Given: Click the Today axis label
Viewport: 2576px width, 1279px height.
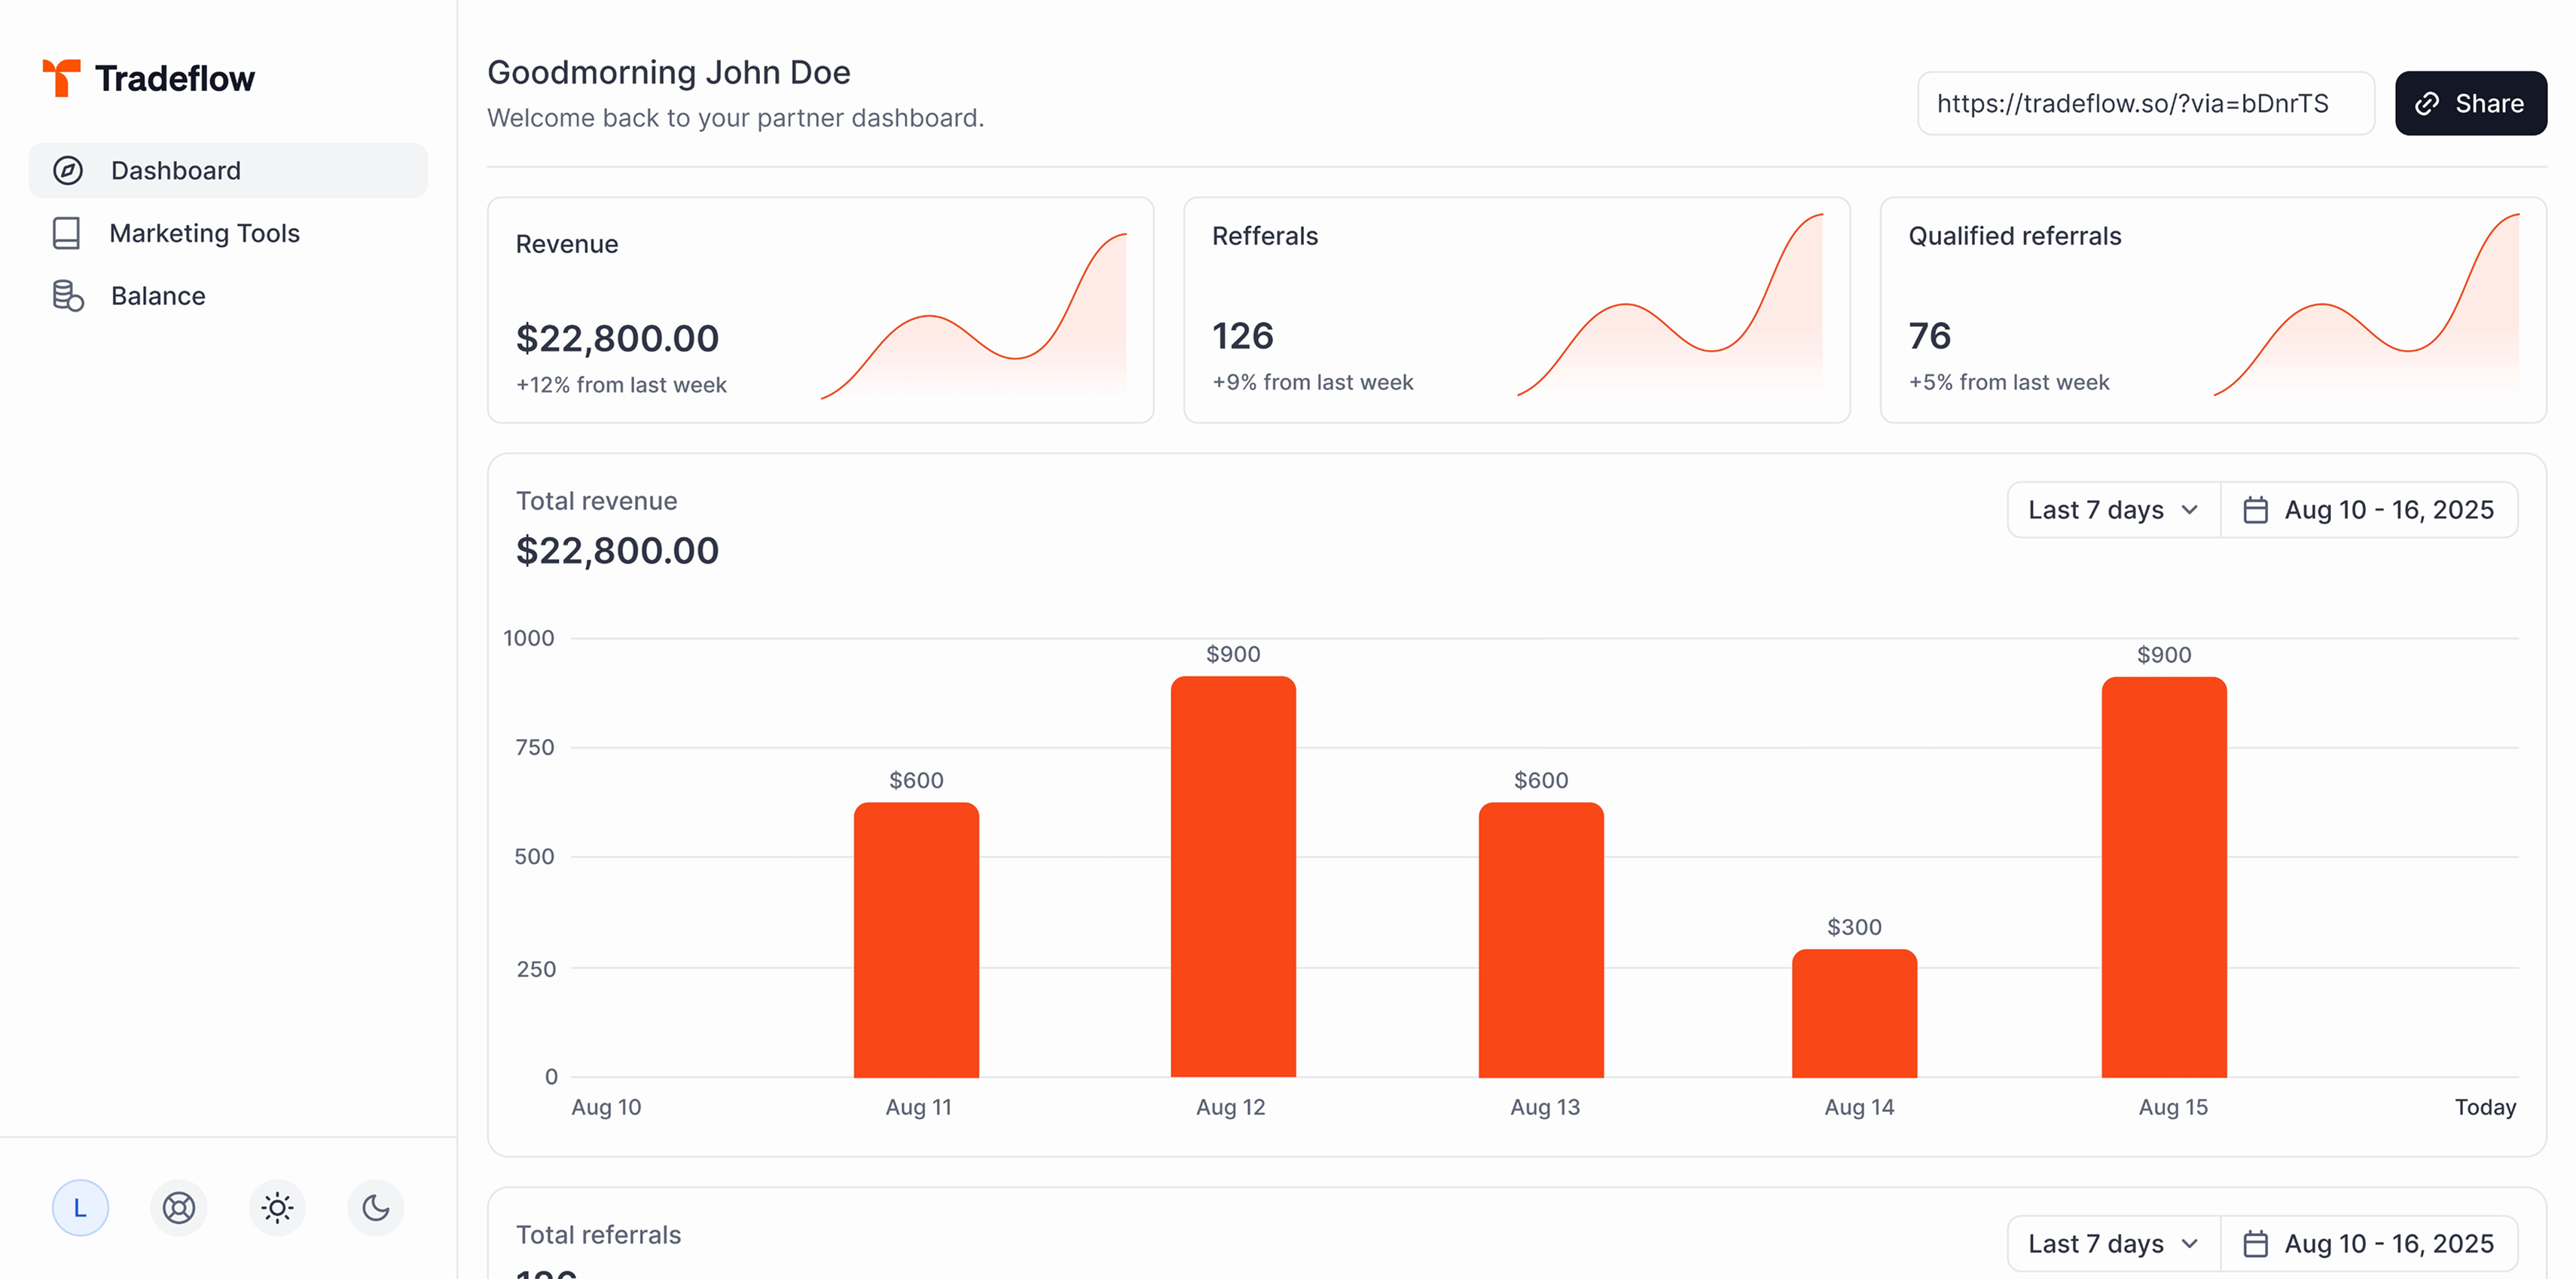Looking at the screenshot, I should tap(2485, 1107).
